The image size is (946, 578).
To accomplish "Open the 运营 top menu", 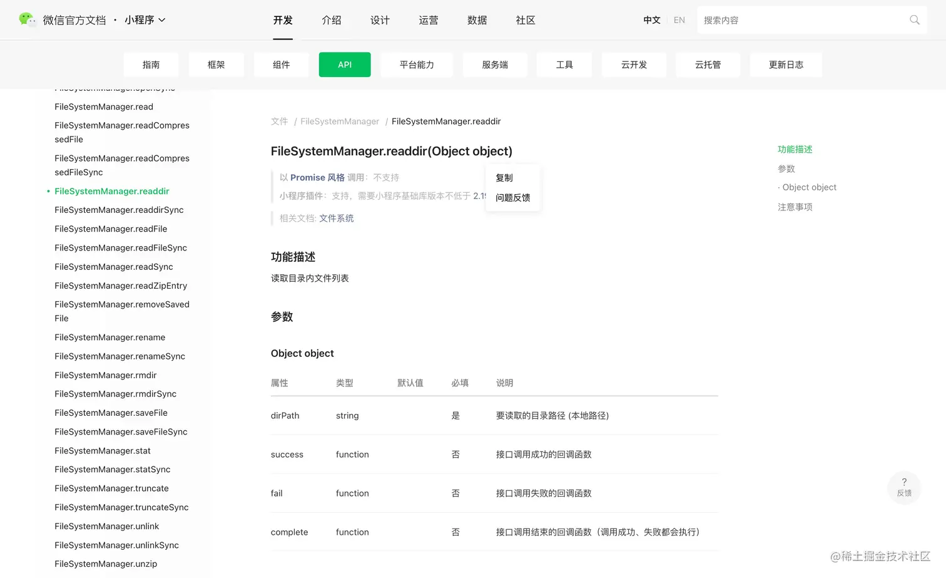I will point(429,20).
